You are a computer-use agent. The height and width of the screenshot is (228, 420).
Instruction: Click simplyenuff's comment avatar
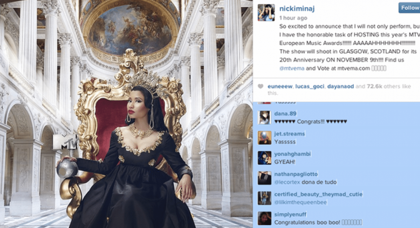pos(264,218)
